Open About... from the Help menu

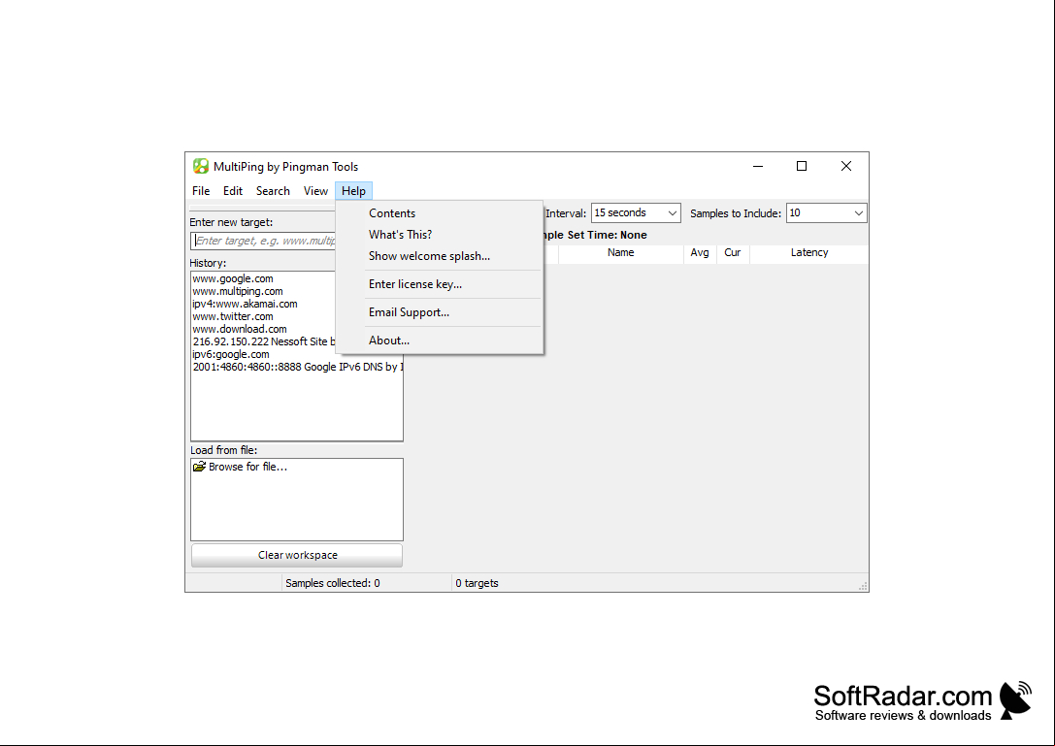[440, 341]
